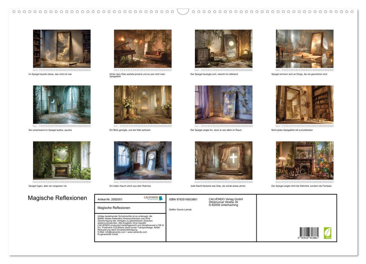Click the calendar hanger hook at top

[x=183, y=12]
